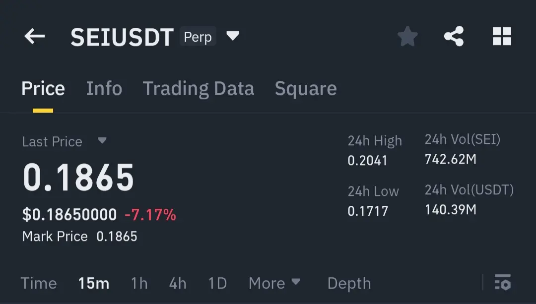Image resolution: width=536 pixels, height=304 pixels.
Task: Switch to the Info tab
Action: tap(104, 88)
